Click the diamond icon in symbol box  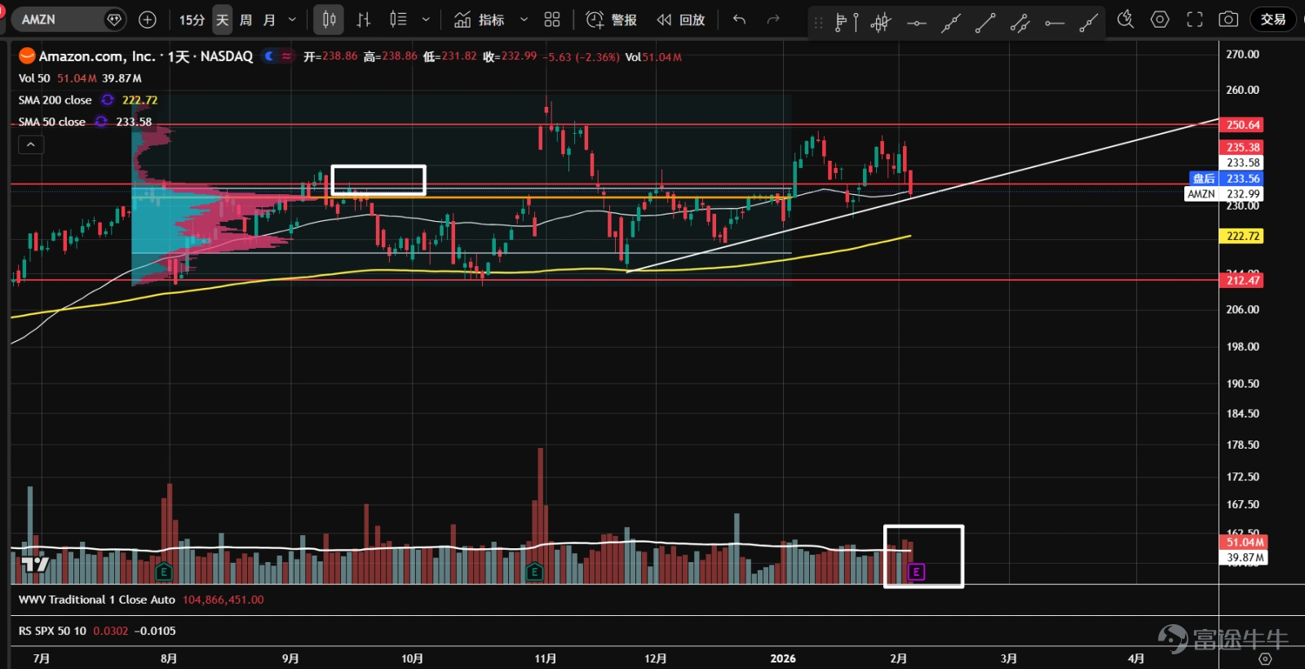pyautogui.click(x=115, y=19)
